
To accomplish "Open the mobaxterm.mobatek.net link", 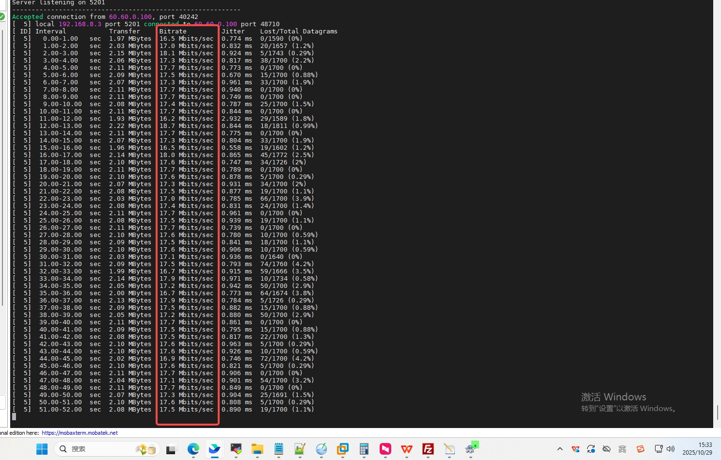I will tap(80, 433).
